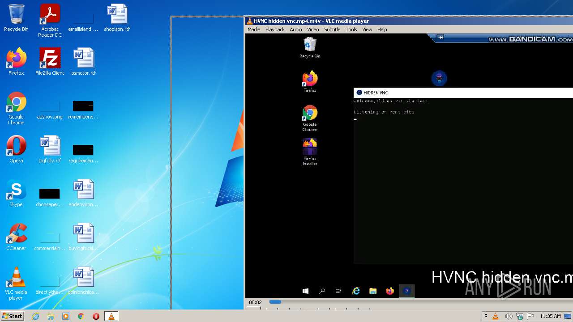Open Action Center flag icon
Image resolution: width=573 pixels, height=322 pixels.
tap(530, 316)
